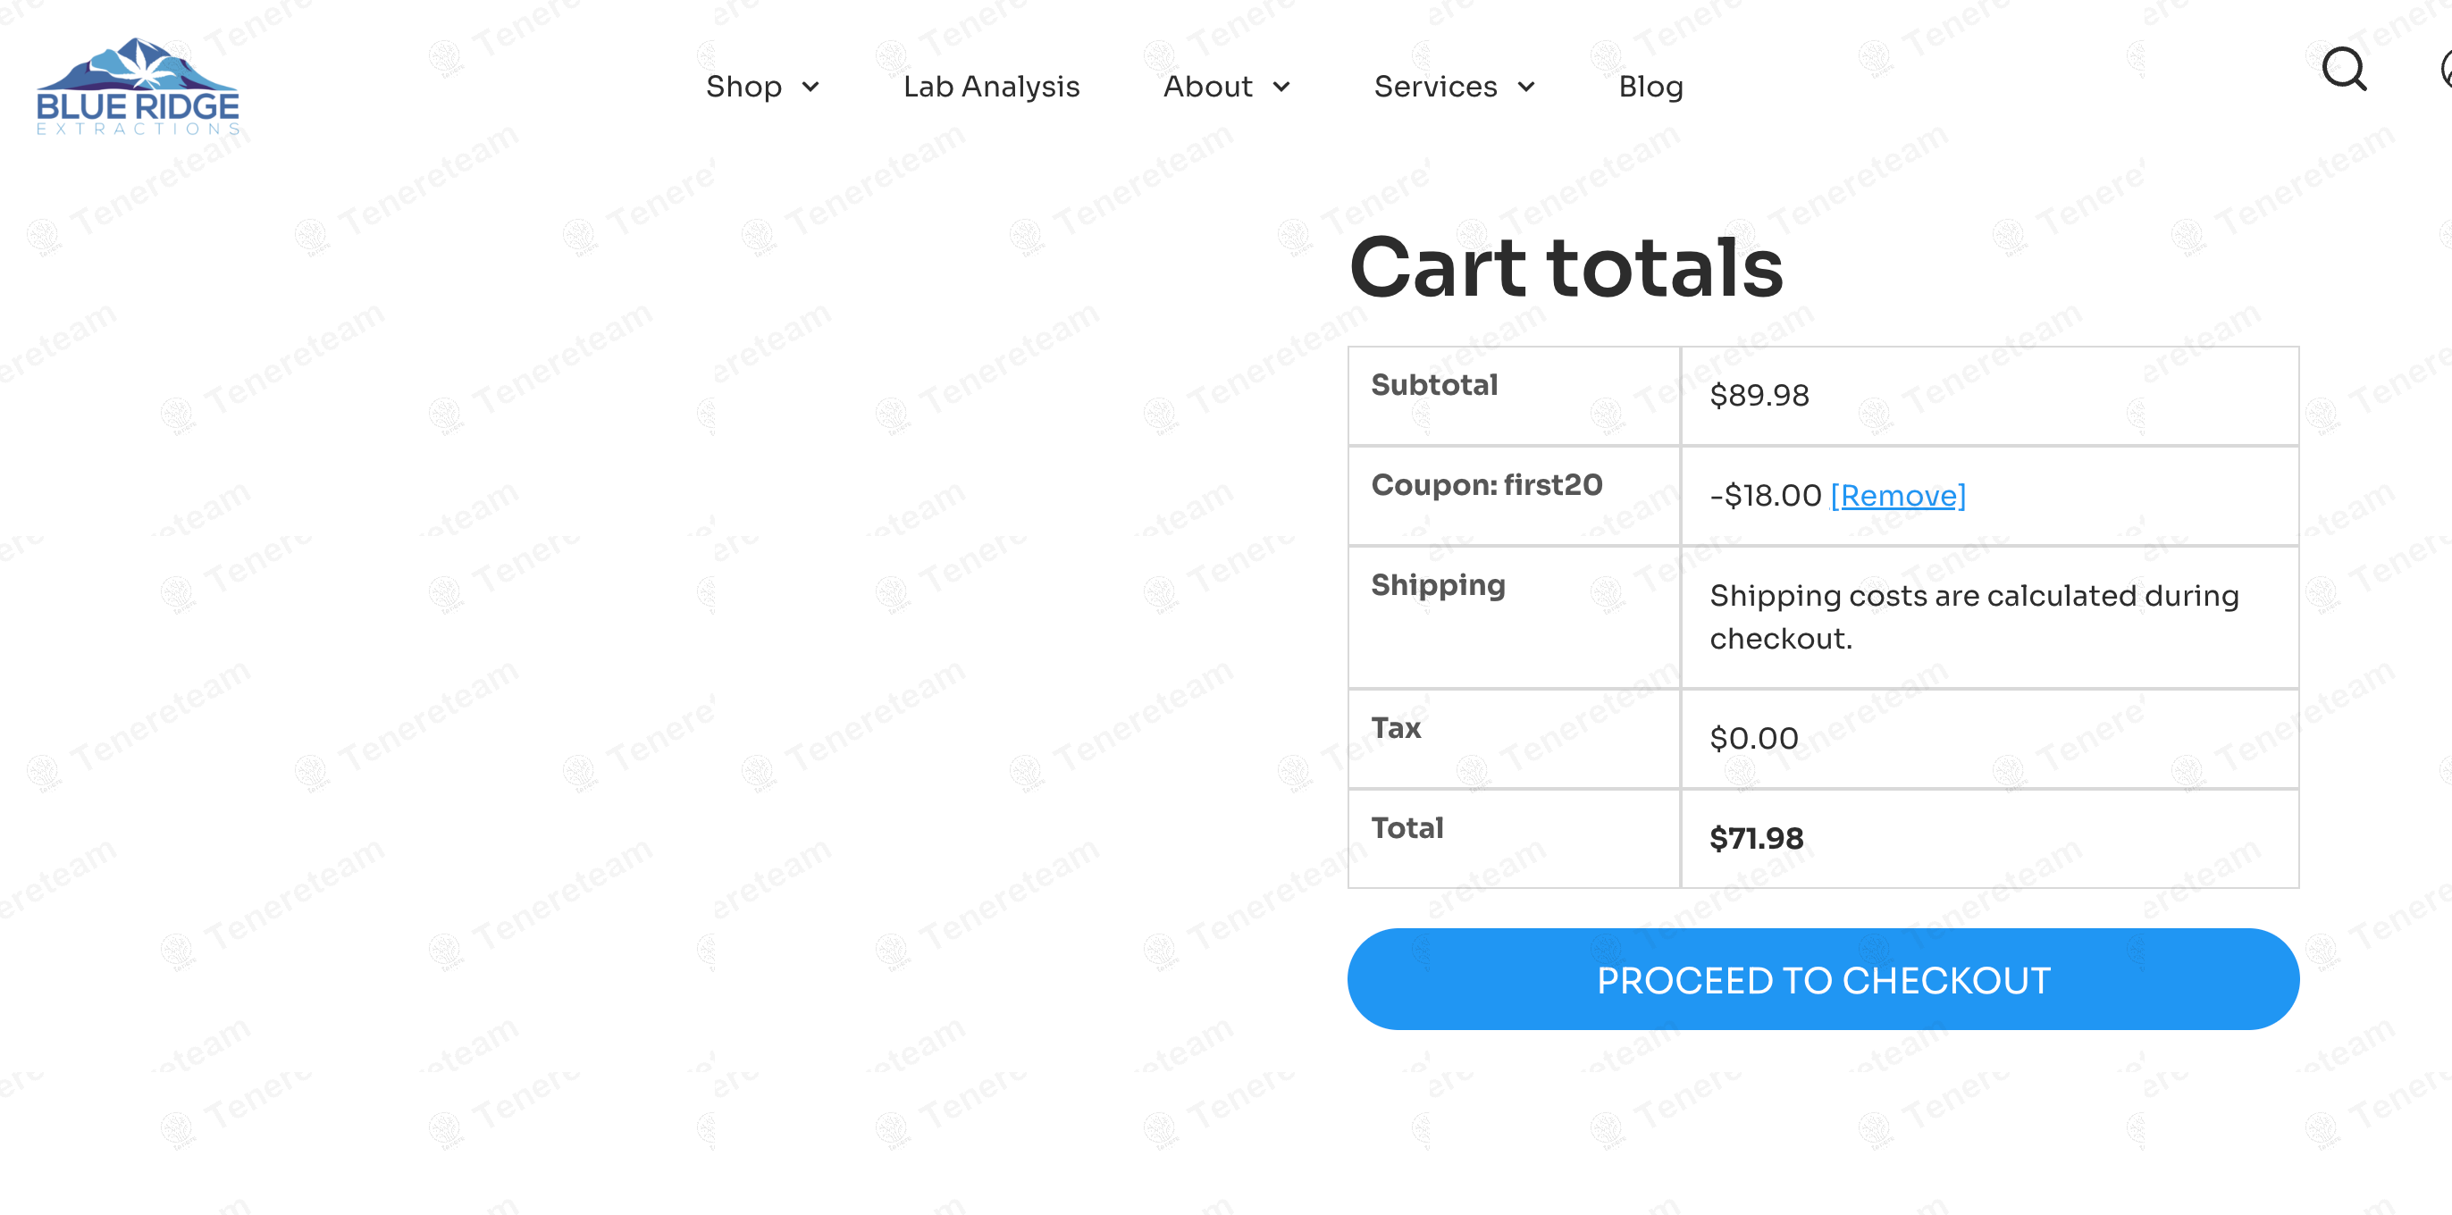Remove the first20 coupon
This screenshot has width=2452, height=1215.
[1897, 496]
